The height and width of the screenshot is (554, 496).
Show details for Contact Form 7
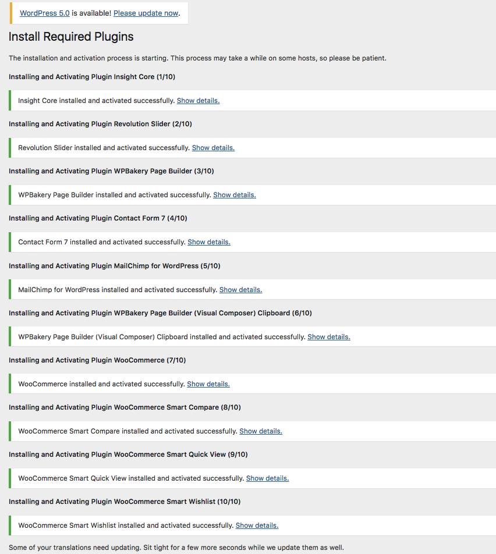(x=209, y=242)
